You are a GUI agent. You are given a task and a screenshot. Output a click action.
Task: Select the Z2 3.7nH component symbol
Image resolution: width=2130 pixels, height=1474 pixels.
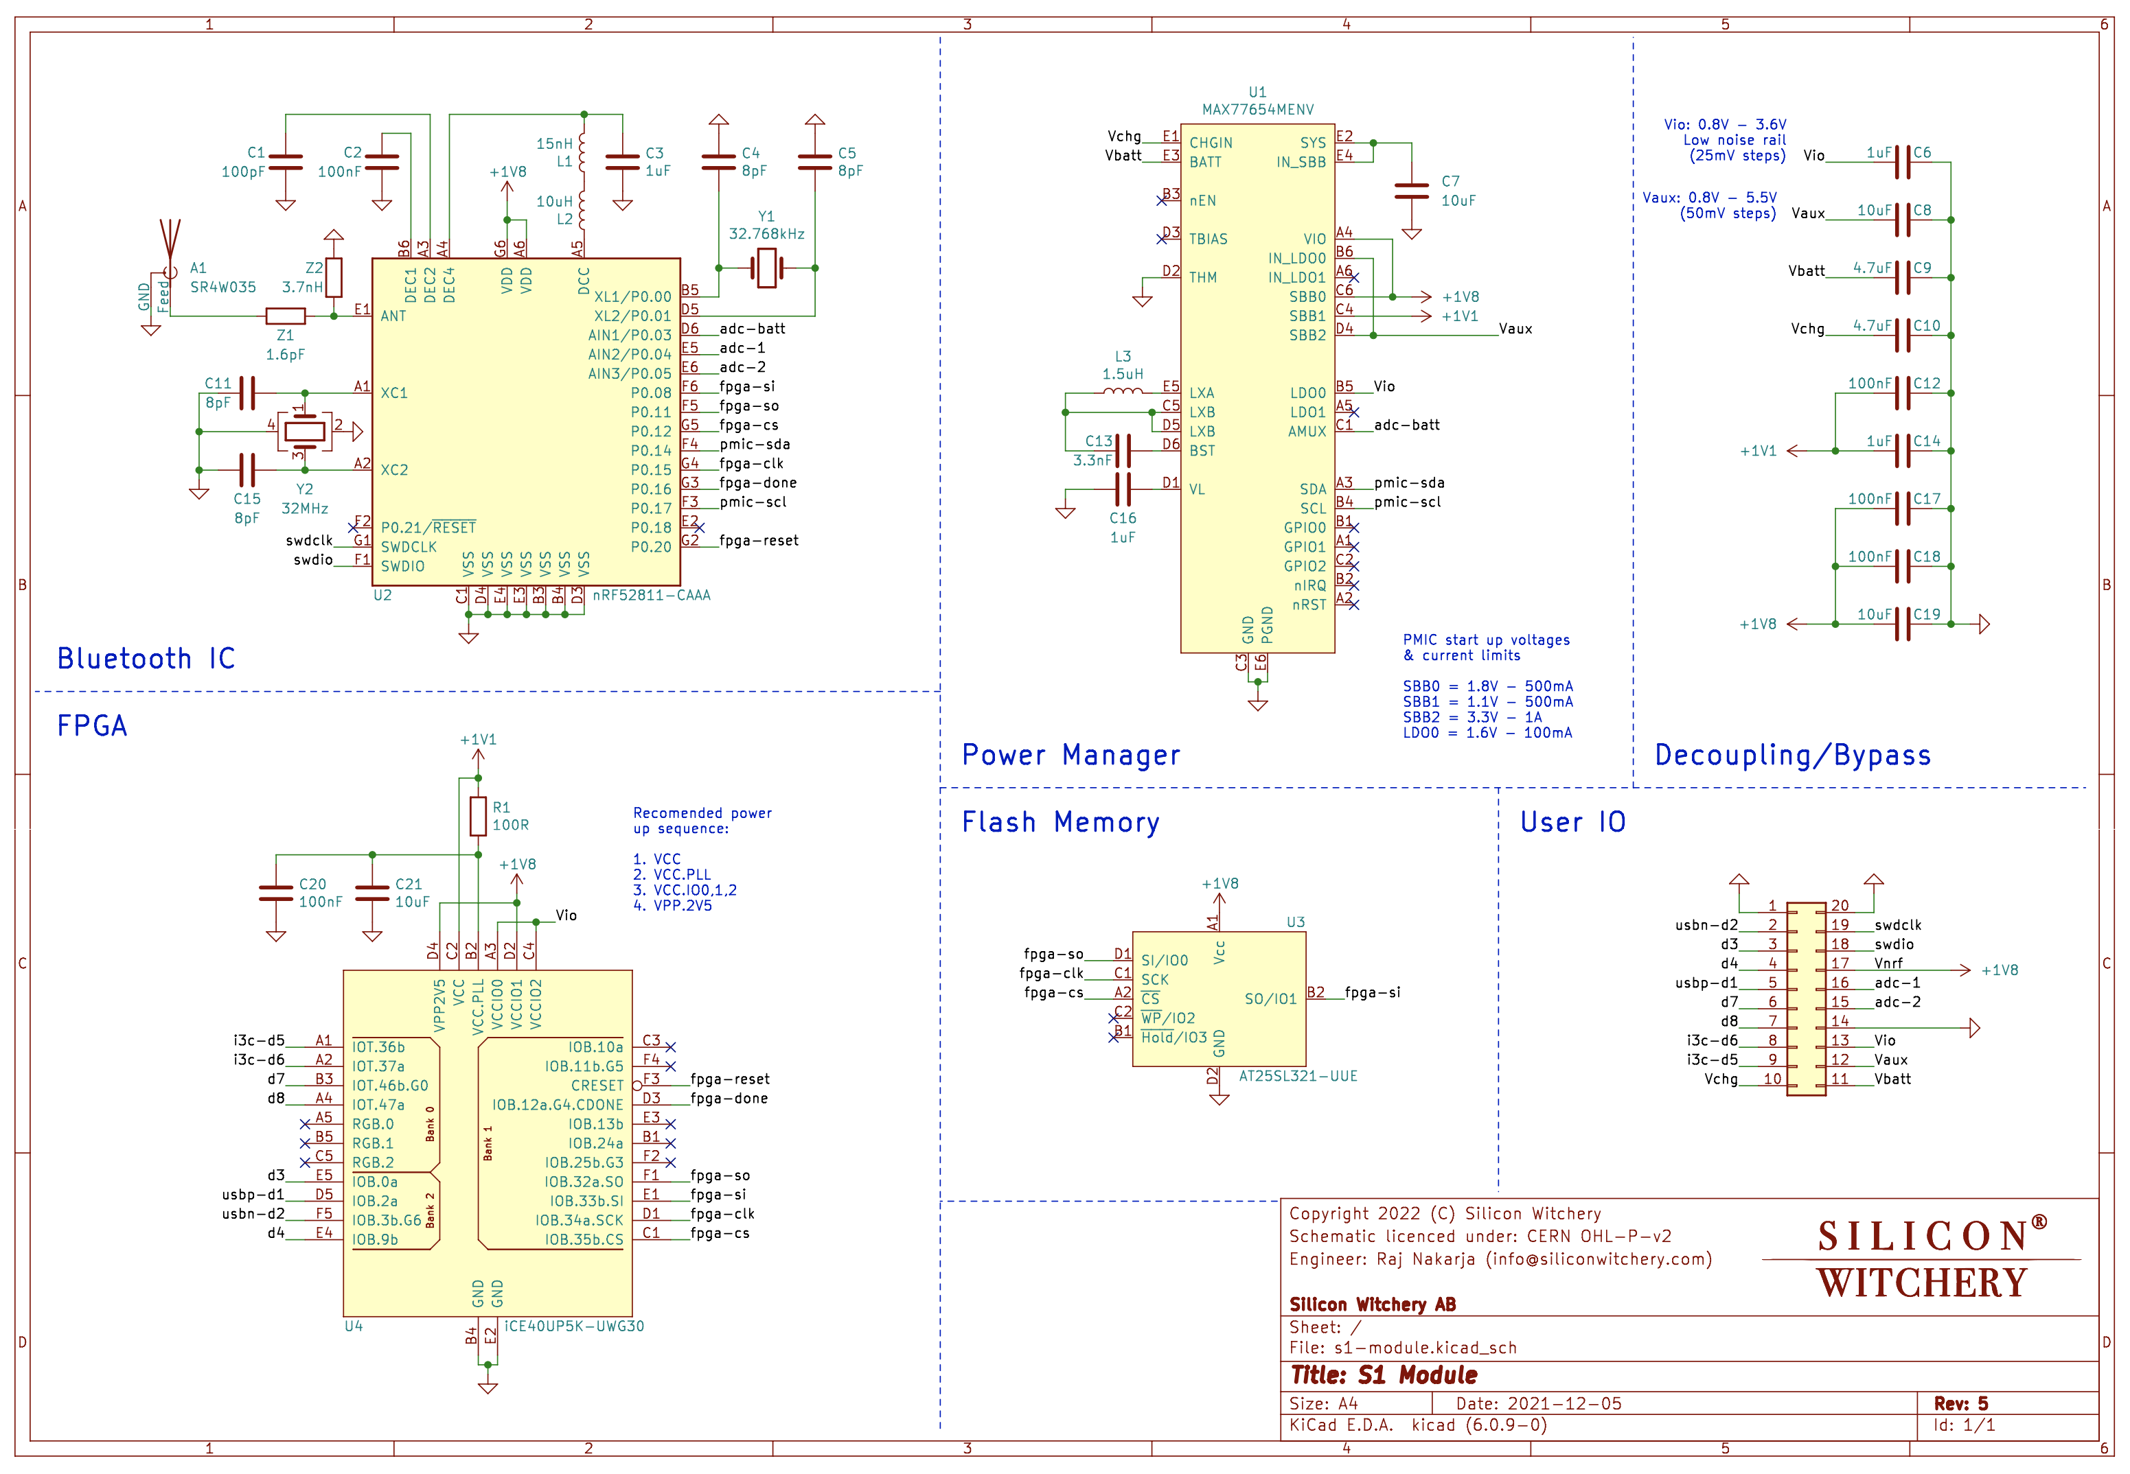pos(334,277)
